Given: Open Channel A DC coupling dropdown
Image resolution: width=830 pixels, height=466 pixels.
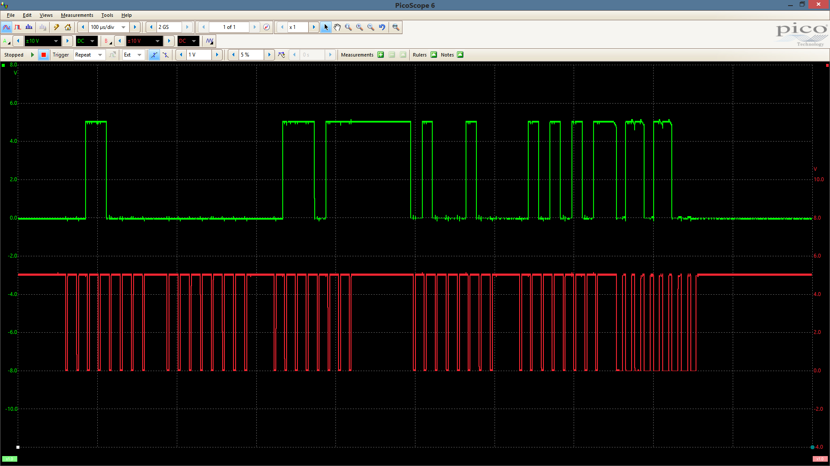Looking at the screenshot, I should (92, 41).
